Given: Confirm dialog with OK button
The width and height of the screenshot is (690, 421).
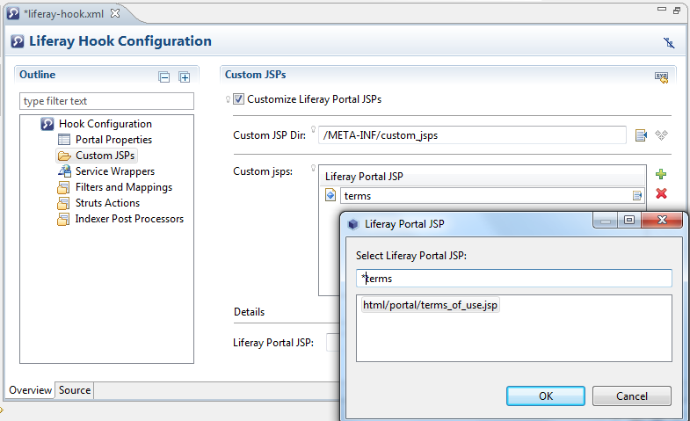Looking at the screenshot, I should (x=546, y=396).
